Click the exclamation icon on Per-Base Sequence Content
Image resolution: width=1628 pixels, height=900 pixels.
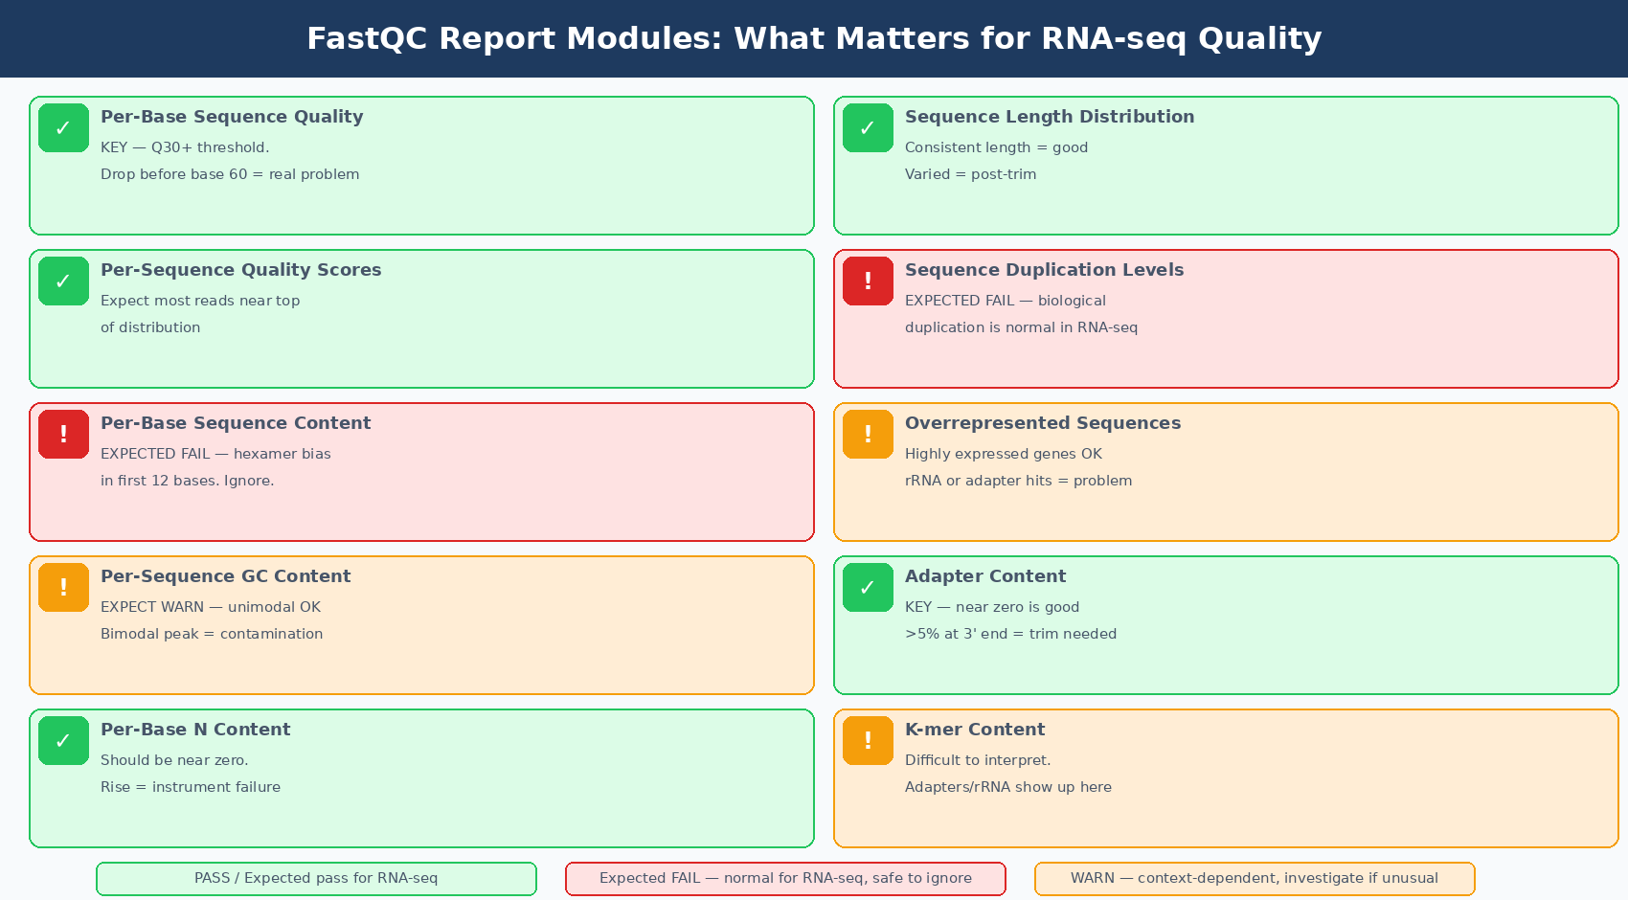pos(63,434)
